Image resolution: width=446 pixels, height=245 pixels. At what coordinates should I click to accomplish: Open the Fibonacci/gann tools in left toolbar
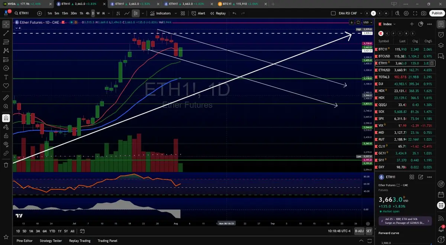6,42
